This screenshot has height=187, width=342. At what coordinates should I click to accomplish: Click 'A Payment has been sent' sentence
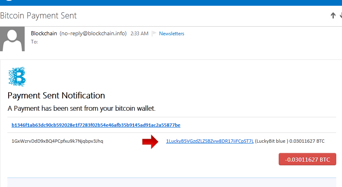coord(81,108)
